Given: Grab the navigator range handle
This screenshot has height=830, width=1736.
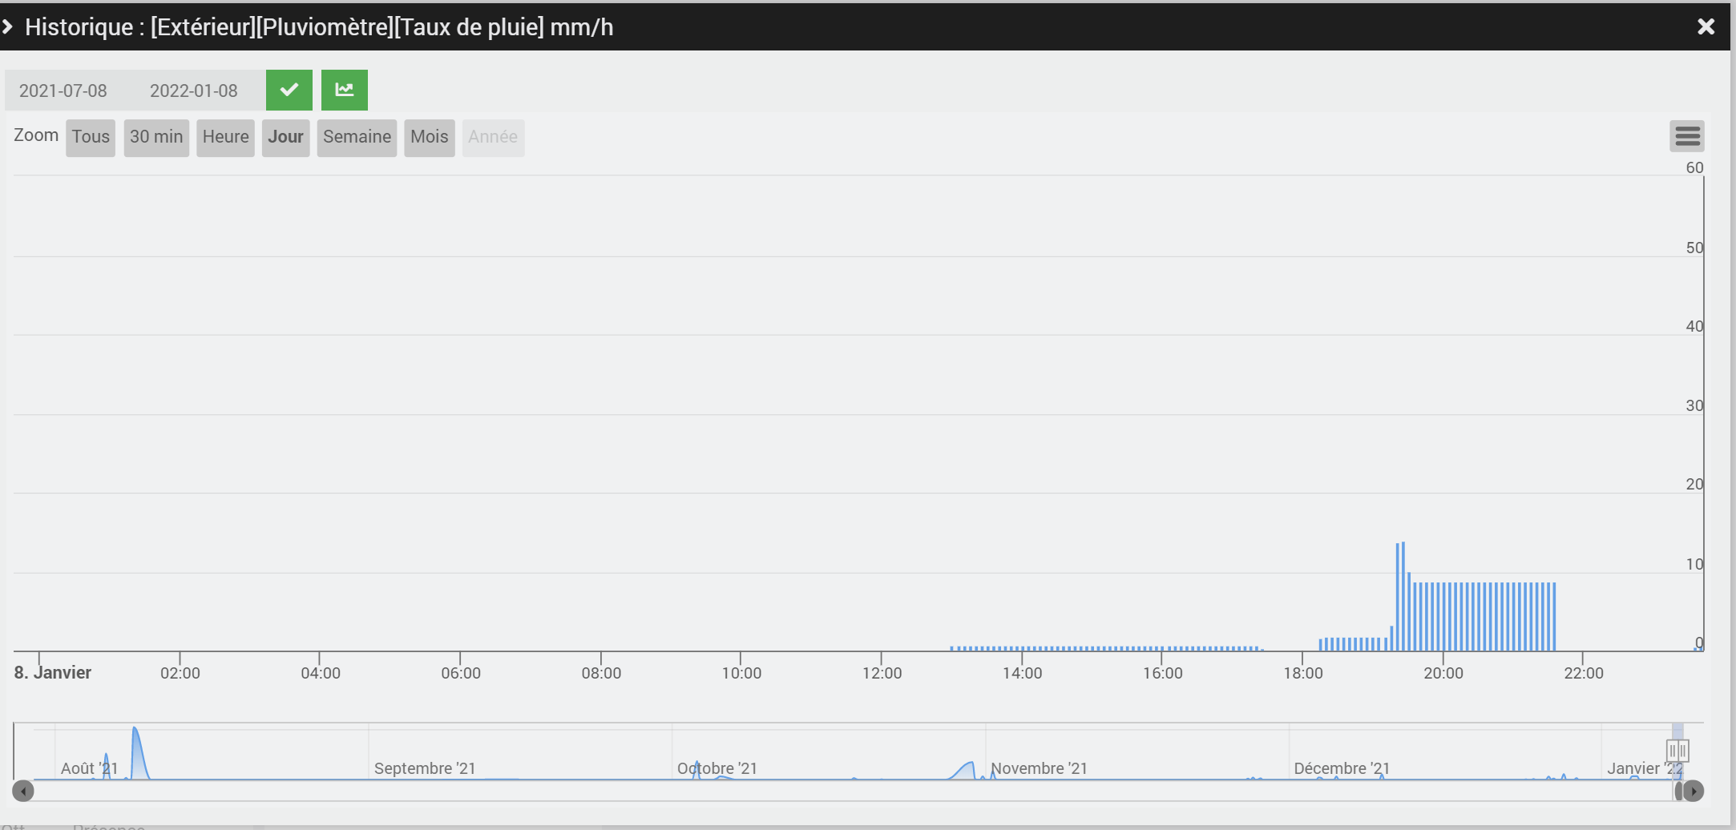Looking at the screenshot, I should pyautogui.click(x=1677, y=751).
